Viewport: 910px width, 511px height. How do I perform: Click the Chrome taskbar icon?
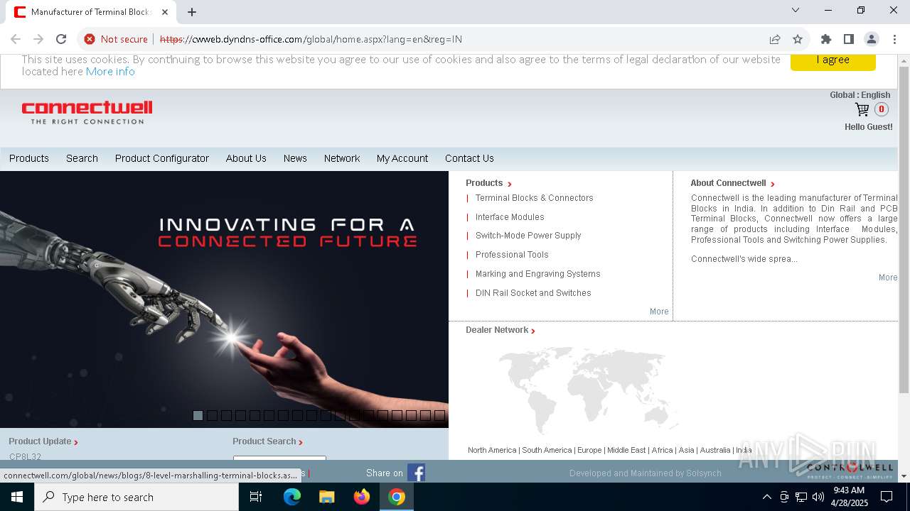click(x=397, y=497)
